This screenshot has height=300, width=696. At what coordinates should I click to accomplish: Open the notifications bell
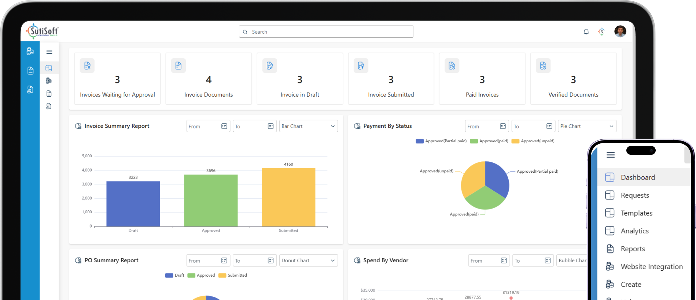(x=586, y=32)
